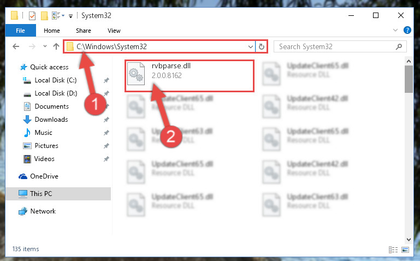This screenshot has width=420, height=261.
Task: Go up one folder level arrow
Action: click(x=56, y=46)
